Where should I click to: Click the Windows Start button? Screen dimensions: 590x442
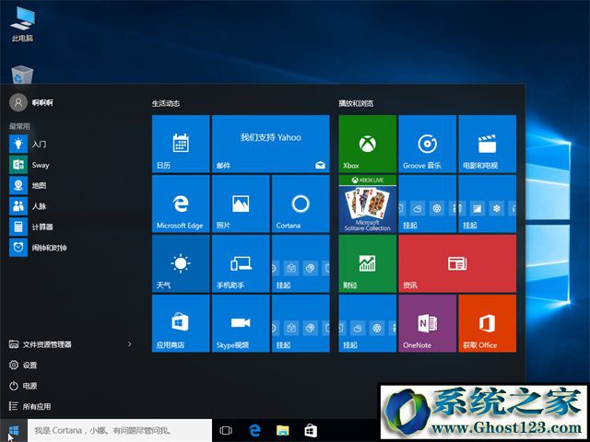tap(14, 430)
